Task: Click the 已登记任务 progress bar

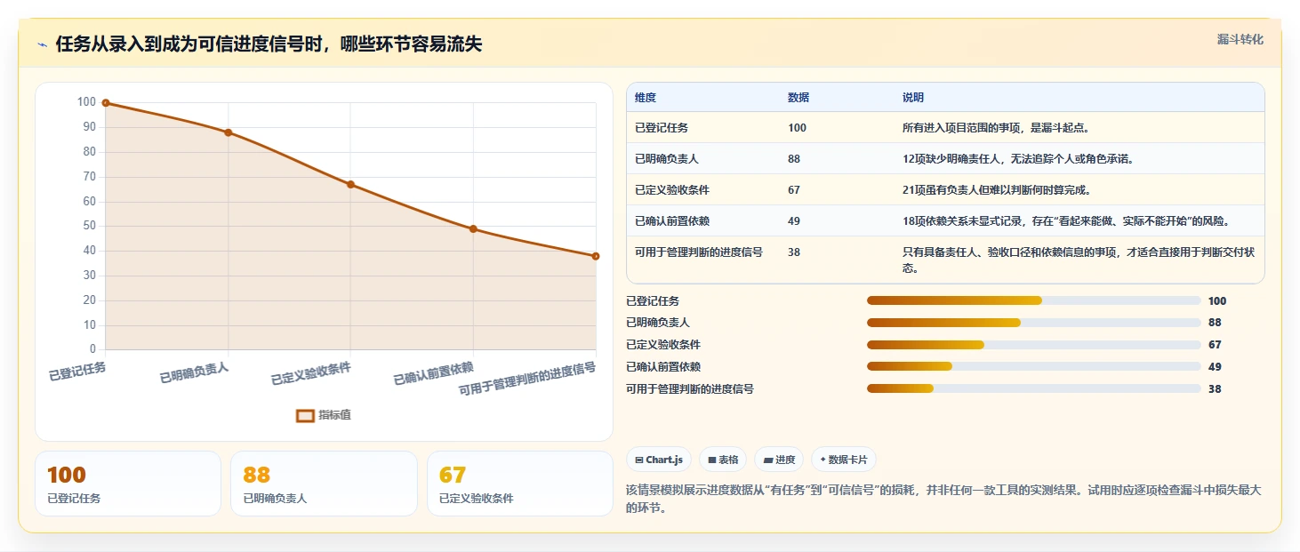Action: point(1033,300)
